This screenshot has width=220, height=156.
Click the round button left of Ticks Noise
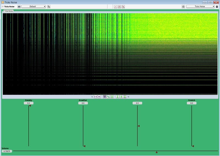[3, 7]
